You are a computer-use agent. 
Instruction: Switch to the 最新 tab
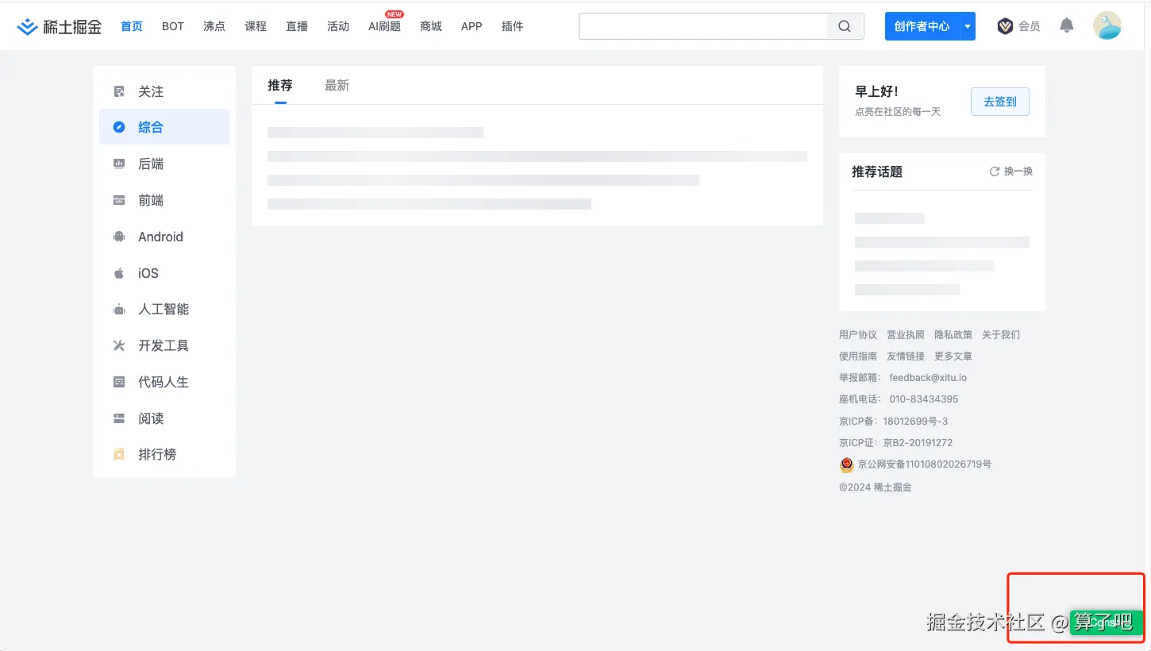click(x=337, y=85)
